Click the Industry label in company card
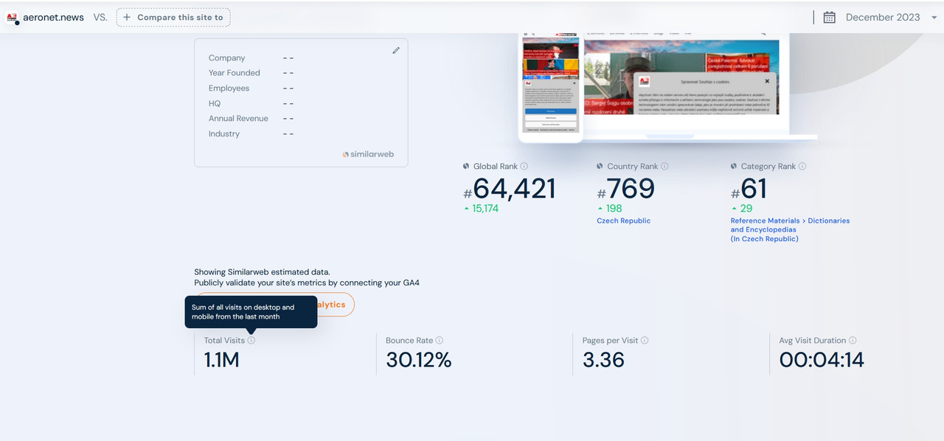Screen dimensions: 944x441 tap(224, 134)
